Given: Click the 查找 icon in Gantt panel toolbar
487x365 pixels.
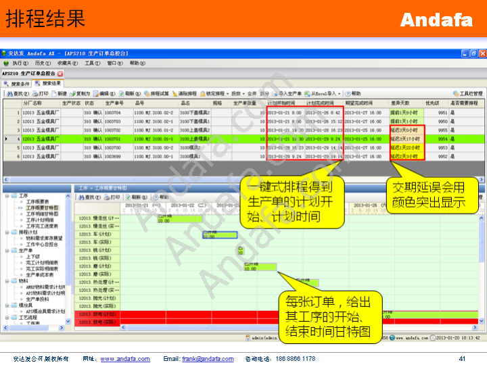Looking at the screenshot, I should (81, 197).
